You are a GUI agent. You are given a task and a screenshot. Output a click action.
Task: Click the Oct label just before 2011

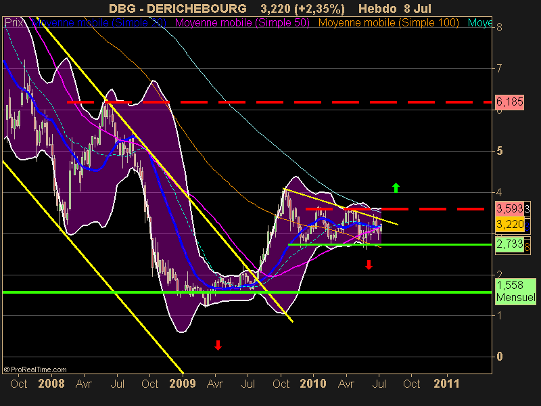tap(412, 384)
